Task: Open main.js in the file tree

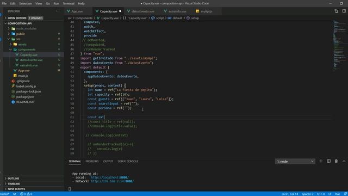Action: pos(23,76)
